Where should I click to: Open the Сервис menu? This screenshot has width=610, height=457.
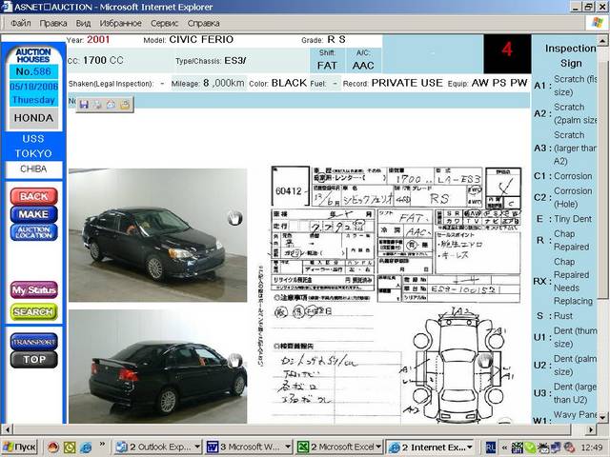tap(165, 23)
